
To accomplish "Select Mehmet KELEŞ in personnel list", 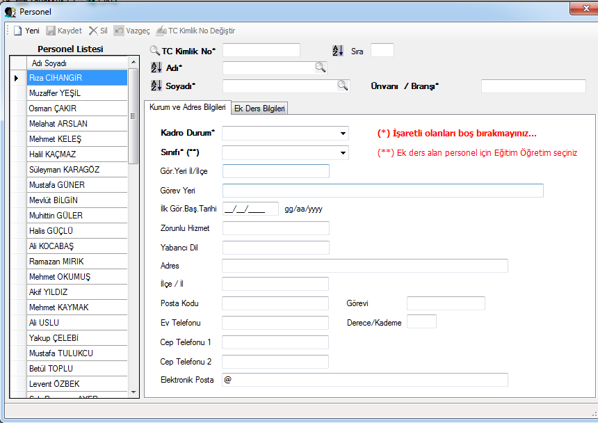I will coord(77,139).
